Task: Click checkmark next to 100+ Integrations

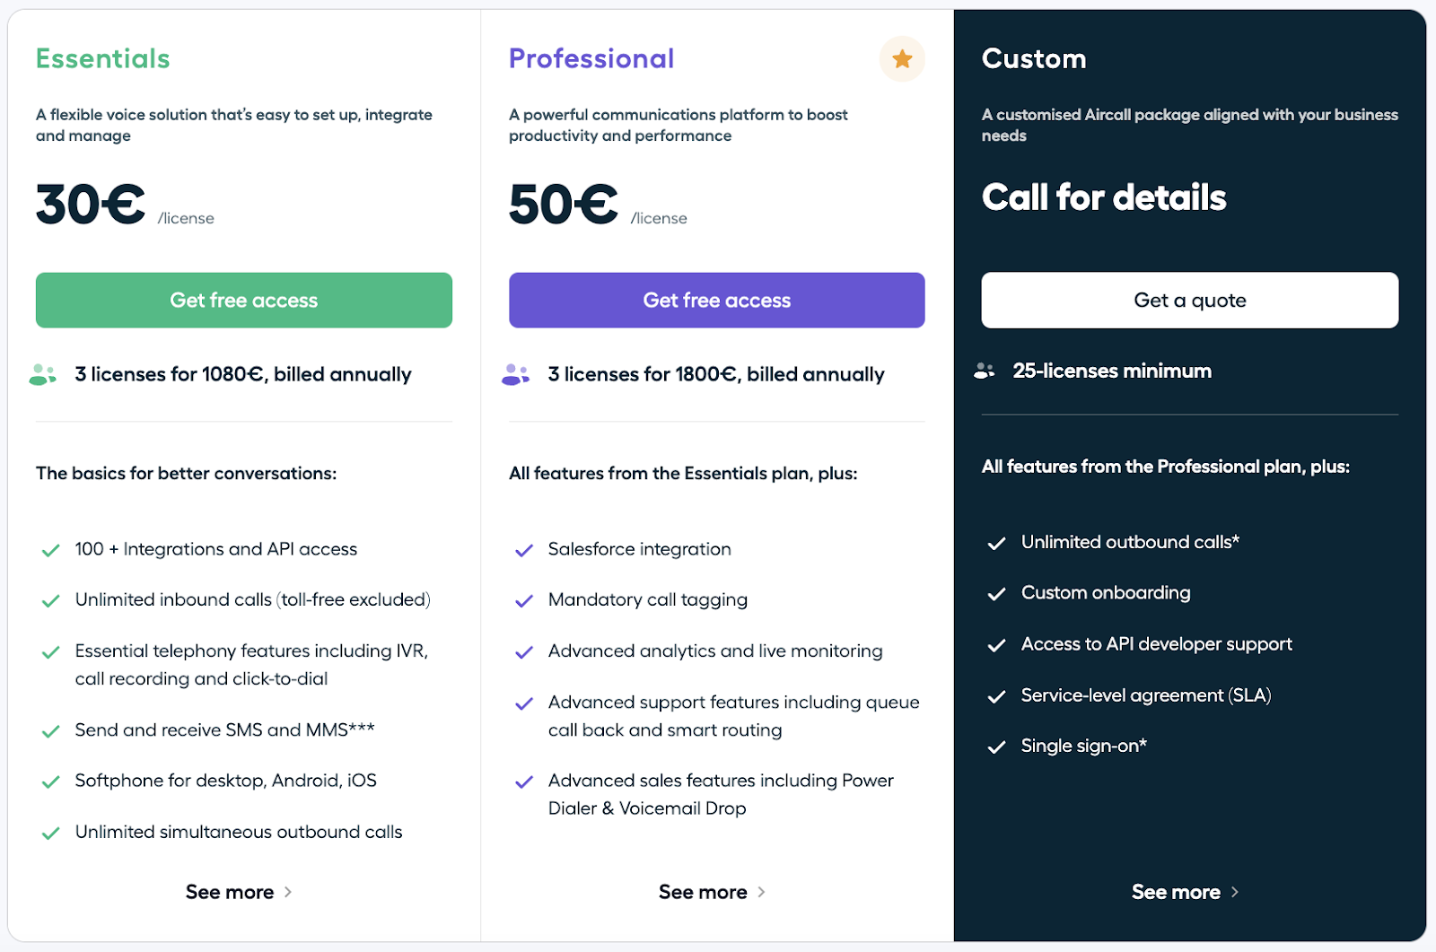Action: click(51, 550)
